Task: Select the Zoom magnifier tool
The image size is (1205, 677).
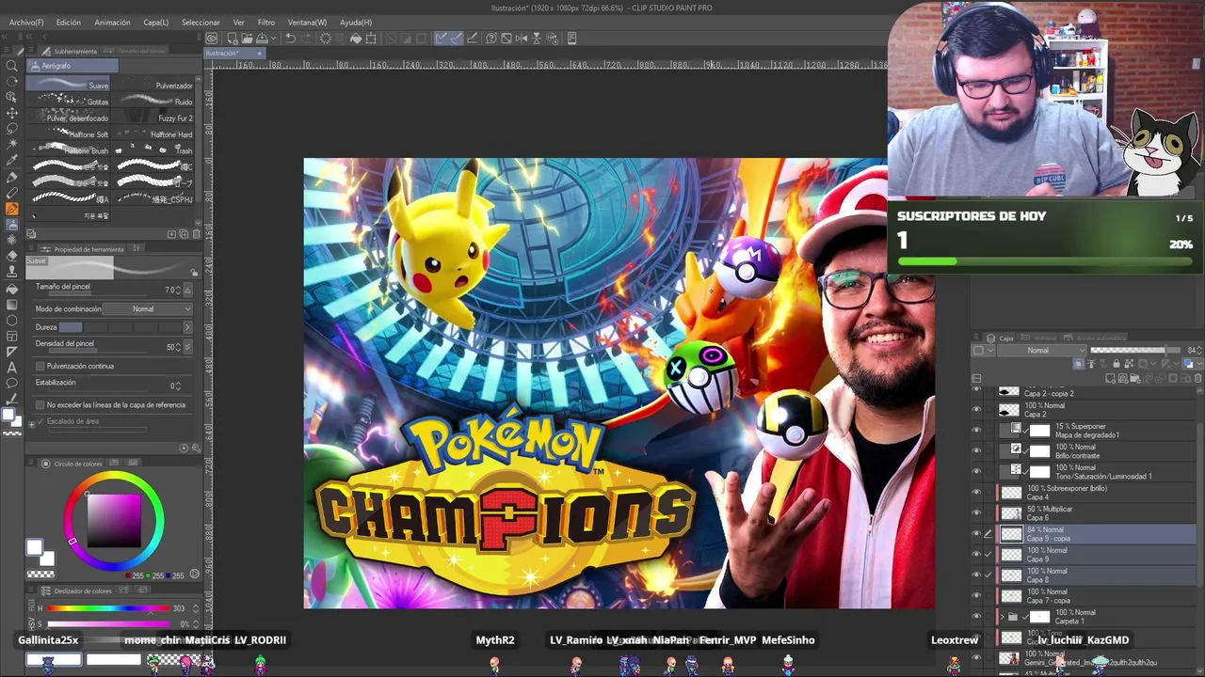Action: click(x=11, y=65)
